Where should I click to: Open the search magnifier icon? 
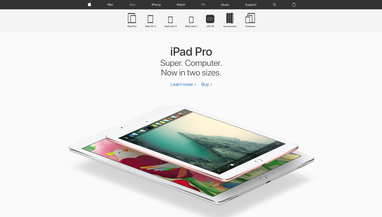pyautogui.click(x=274, y=5)
